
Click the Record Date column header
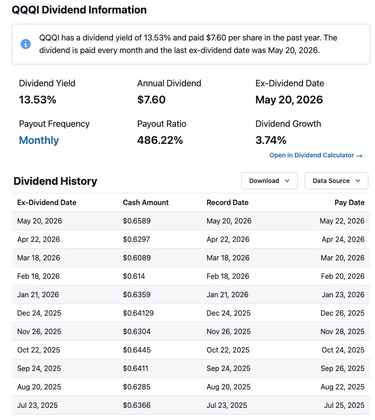tap(227, 203)
